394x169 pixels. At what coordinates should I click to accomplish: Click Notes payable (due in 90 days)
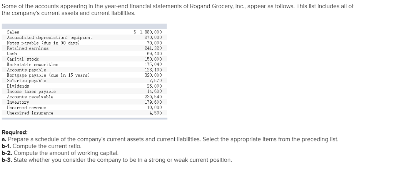coord(43,43)
